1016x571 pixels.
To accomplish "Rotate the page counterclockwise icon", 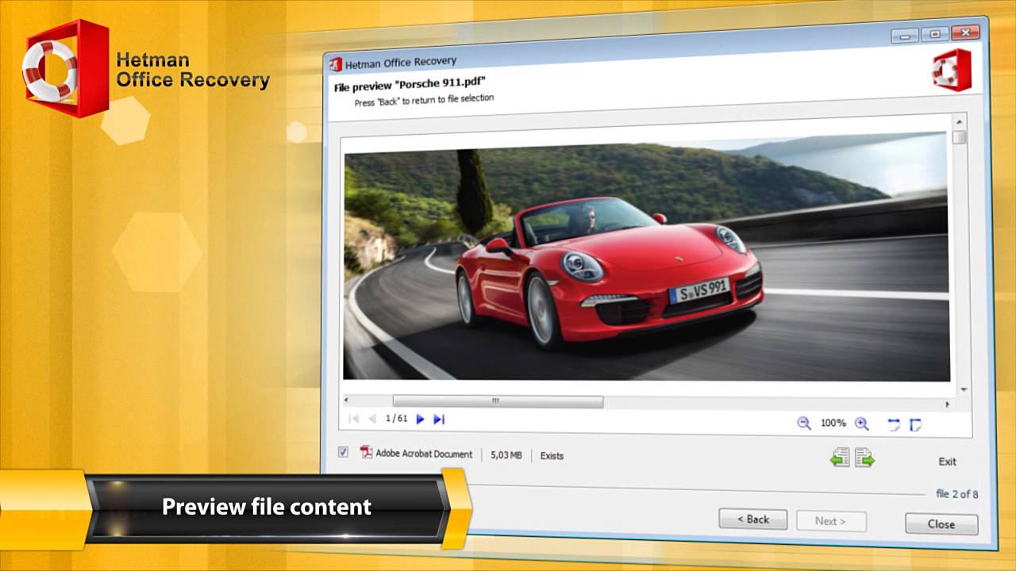I will [895, 425].
